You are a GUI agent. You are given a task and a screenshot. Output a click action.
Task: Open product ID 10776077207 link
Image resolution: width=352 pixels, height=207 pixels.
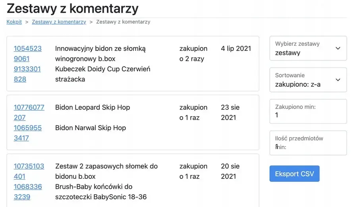(x=29, y=112)
